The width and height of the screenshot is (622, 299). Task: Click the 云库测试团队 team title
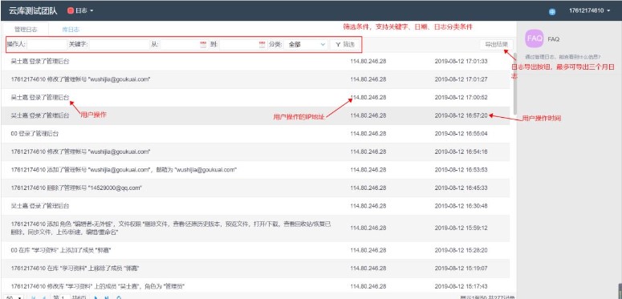[x=33, y=10]
